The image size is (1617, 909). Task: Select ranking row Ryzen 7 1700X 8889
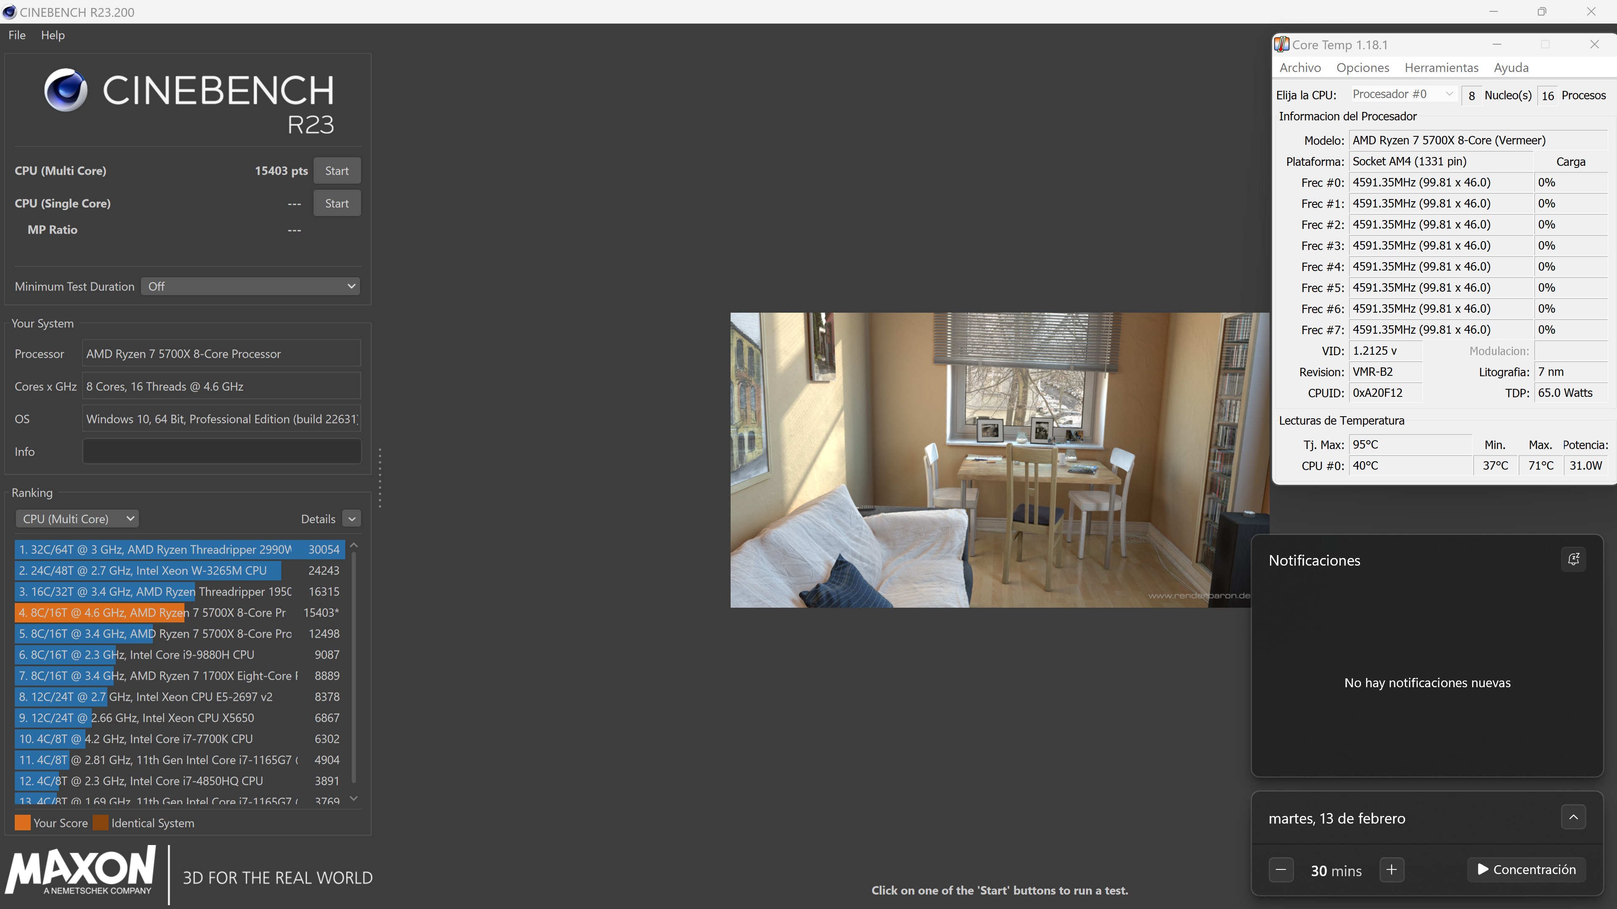(179, 676)
